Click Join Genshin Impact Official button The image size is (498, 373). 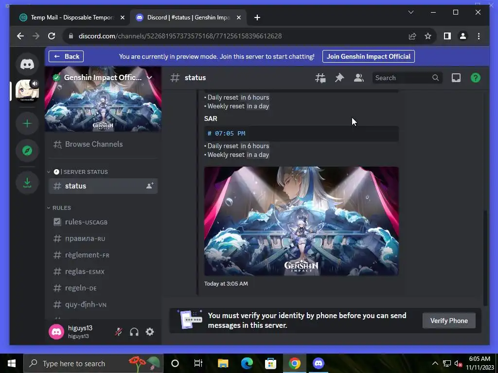coord(369,56)
